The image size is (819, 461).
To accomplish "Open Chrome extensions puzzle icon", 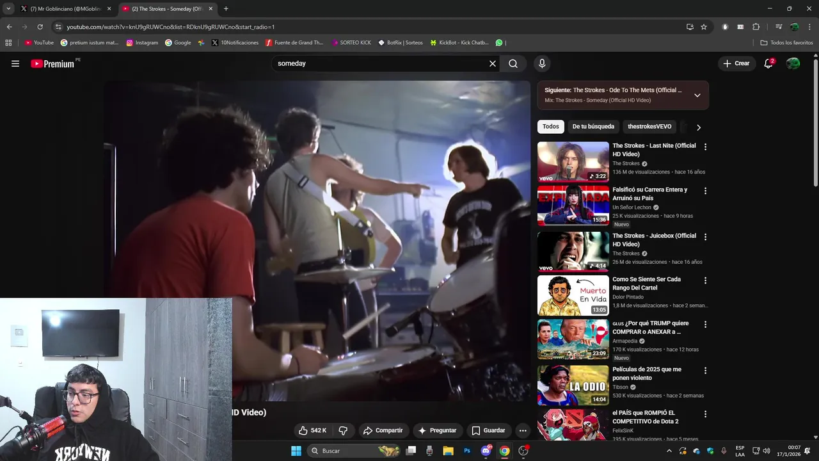I will pyautogui.click(x=756, y=27).
